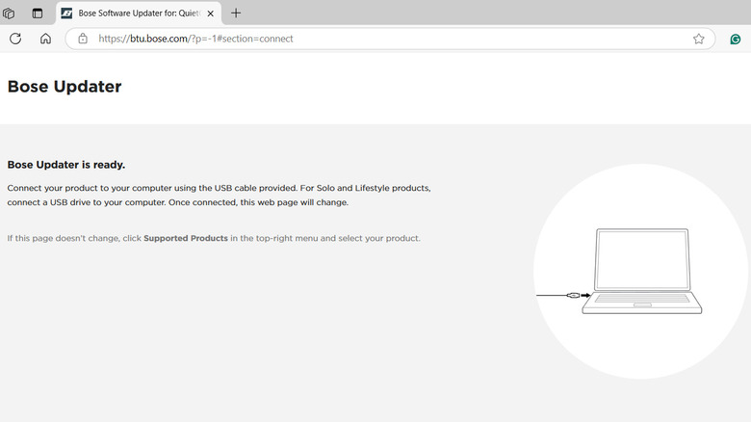Select the Bose Software Updater tab

[x=139, y=13]
